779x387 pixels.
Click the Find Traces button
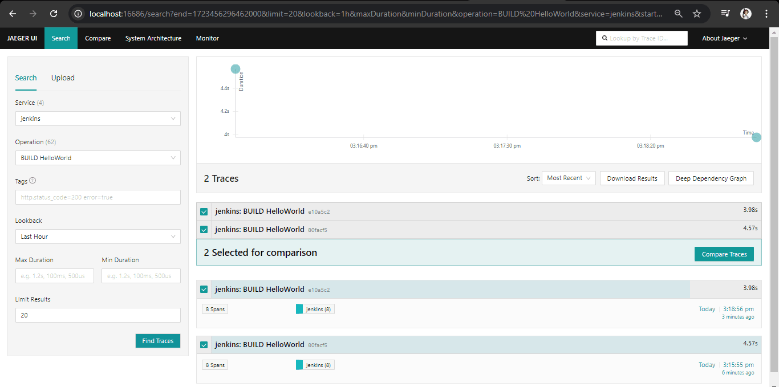click(x=158, y=341)
